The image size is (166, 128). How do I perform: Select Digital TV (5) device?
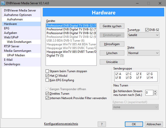[x=71, y=56]
